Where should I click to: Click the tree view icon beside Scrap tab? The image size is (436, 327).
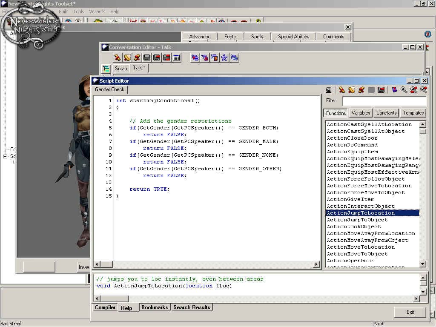point(106,68)
